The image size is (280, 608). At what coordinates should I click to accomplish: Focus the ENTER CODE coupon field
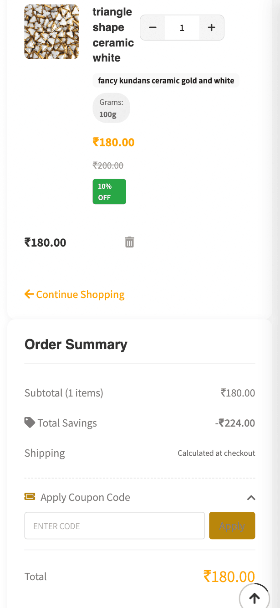pyautogui.click(x=114, y=526)
